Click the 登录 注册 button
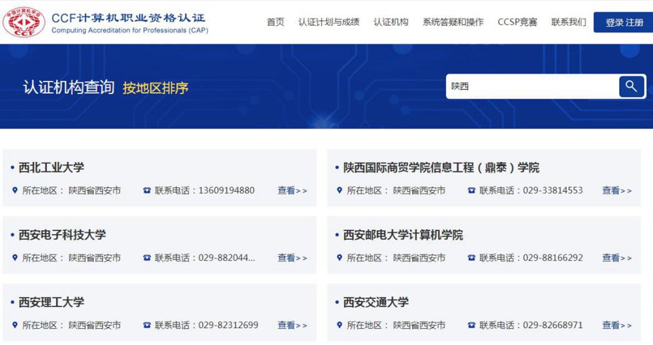Image resolution: width=653 pixels, height=345 pixels. (x=624, y=22)
